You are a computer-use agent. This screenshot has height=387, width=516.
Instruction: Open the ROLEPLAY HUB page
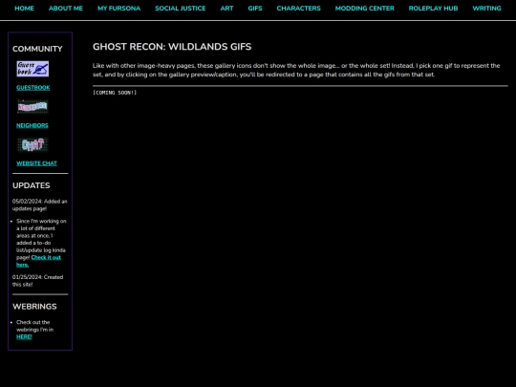coord(433,9)
